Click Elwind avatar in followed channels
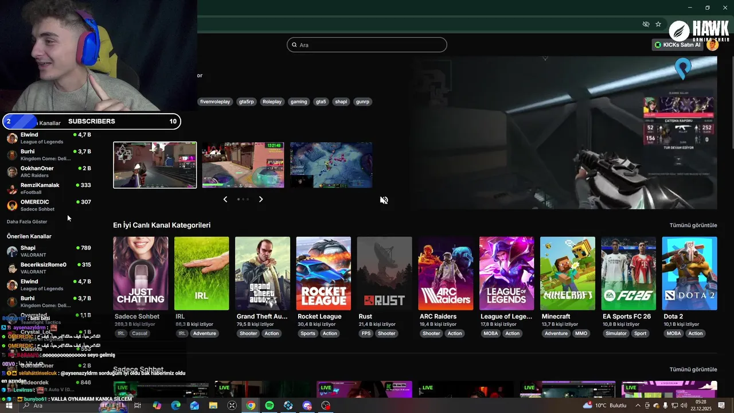This screenshot has height=413, width=734. [x=12, y=138]
